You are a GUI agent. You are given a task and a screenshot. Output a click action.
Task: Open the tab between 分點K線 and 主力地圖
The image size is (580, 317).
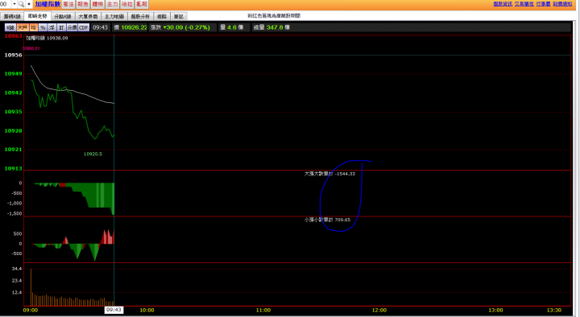coord(88,16)
